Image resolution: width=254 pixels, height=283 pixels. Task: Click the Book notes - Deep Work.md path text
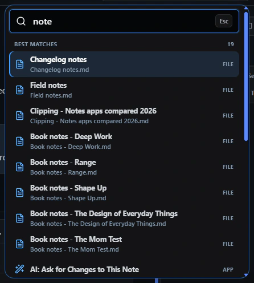click(x=71, y=147)
